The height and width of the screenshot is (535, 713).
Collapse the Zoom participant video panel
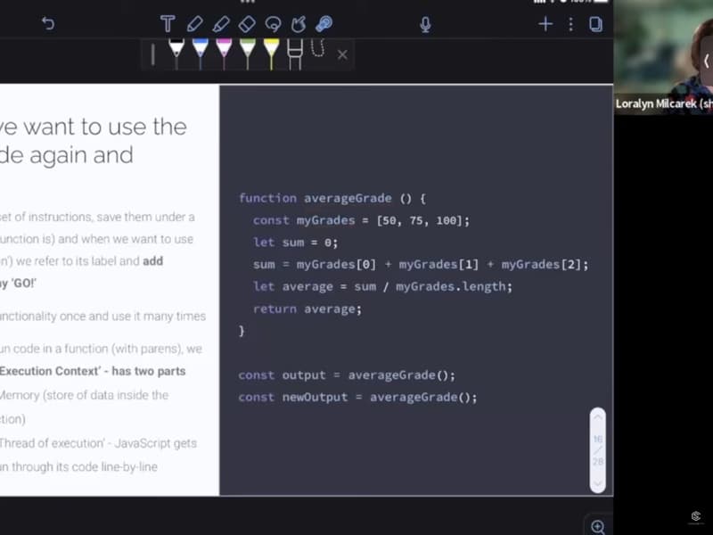click(705, 61)
